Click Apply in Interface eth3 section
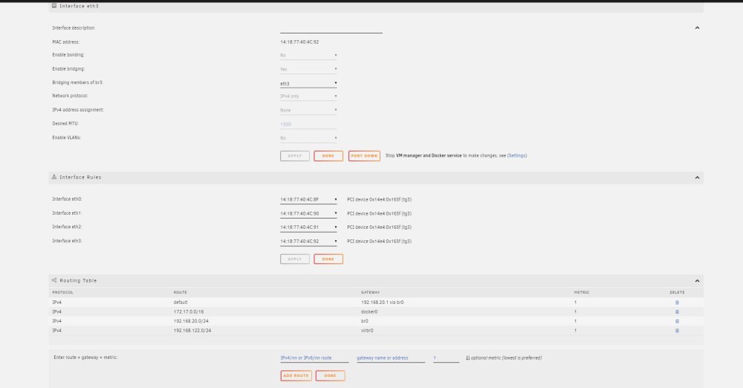This screenshot has width=743, height=388. coord(295,155)
